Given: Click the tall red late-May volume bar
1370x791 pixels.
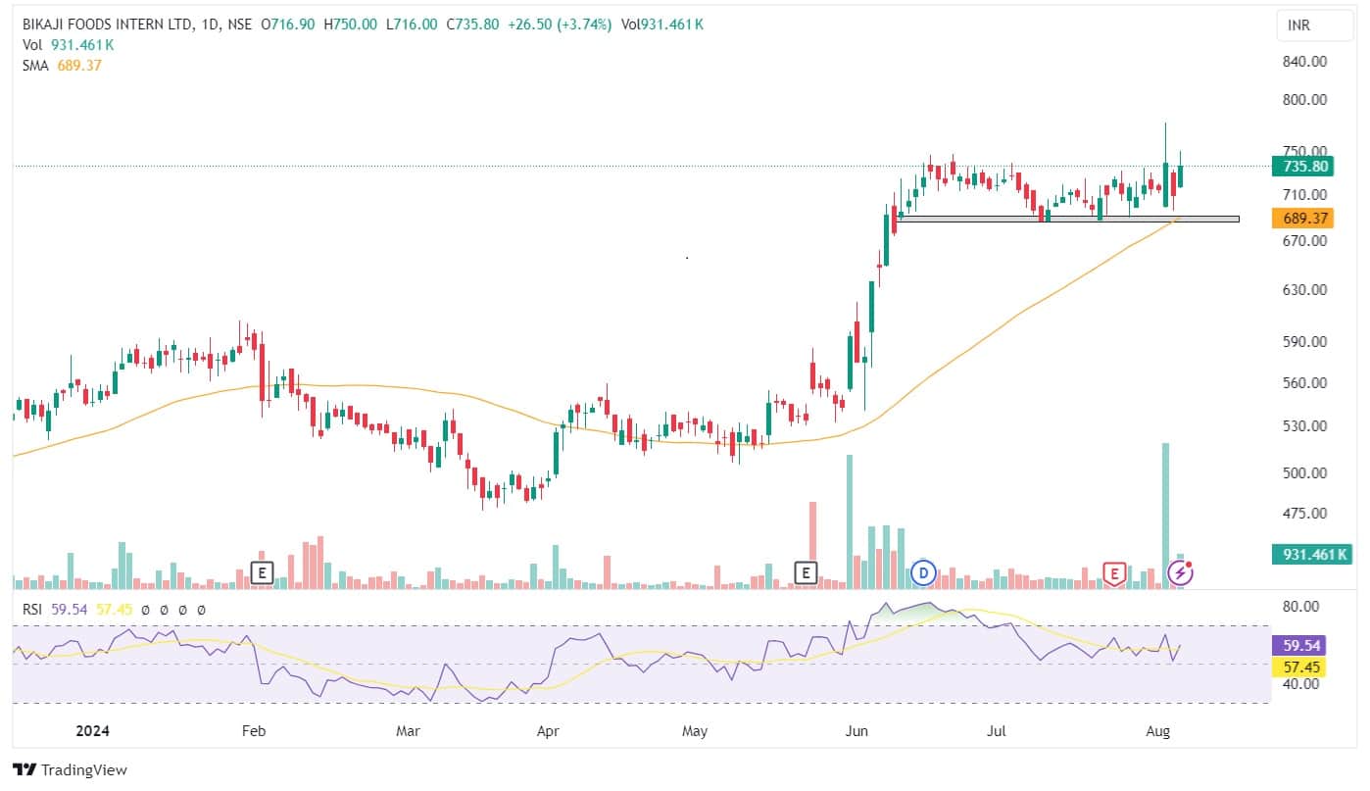Looking at the screenshot, I should 812,545.
